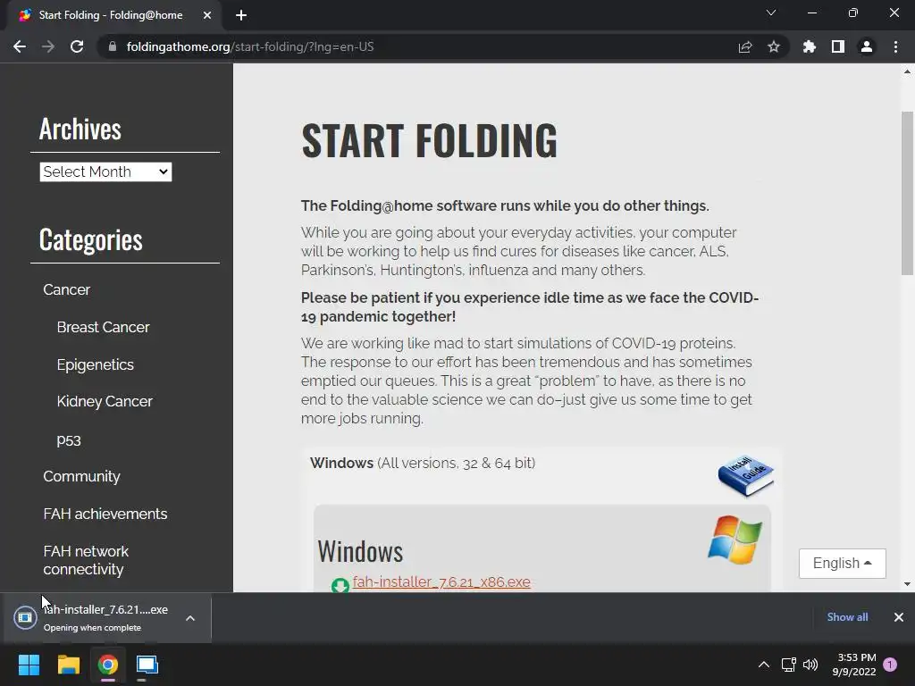The height and width of the screenshot is (686, 915).
Task: Open the FAH achievements category
Action: pos(105,514)
